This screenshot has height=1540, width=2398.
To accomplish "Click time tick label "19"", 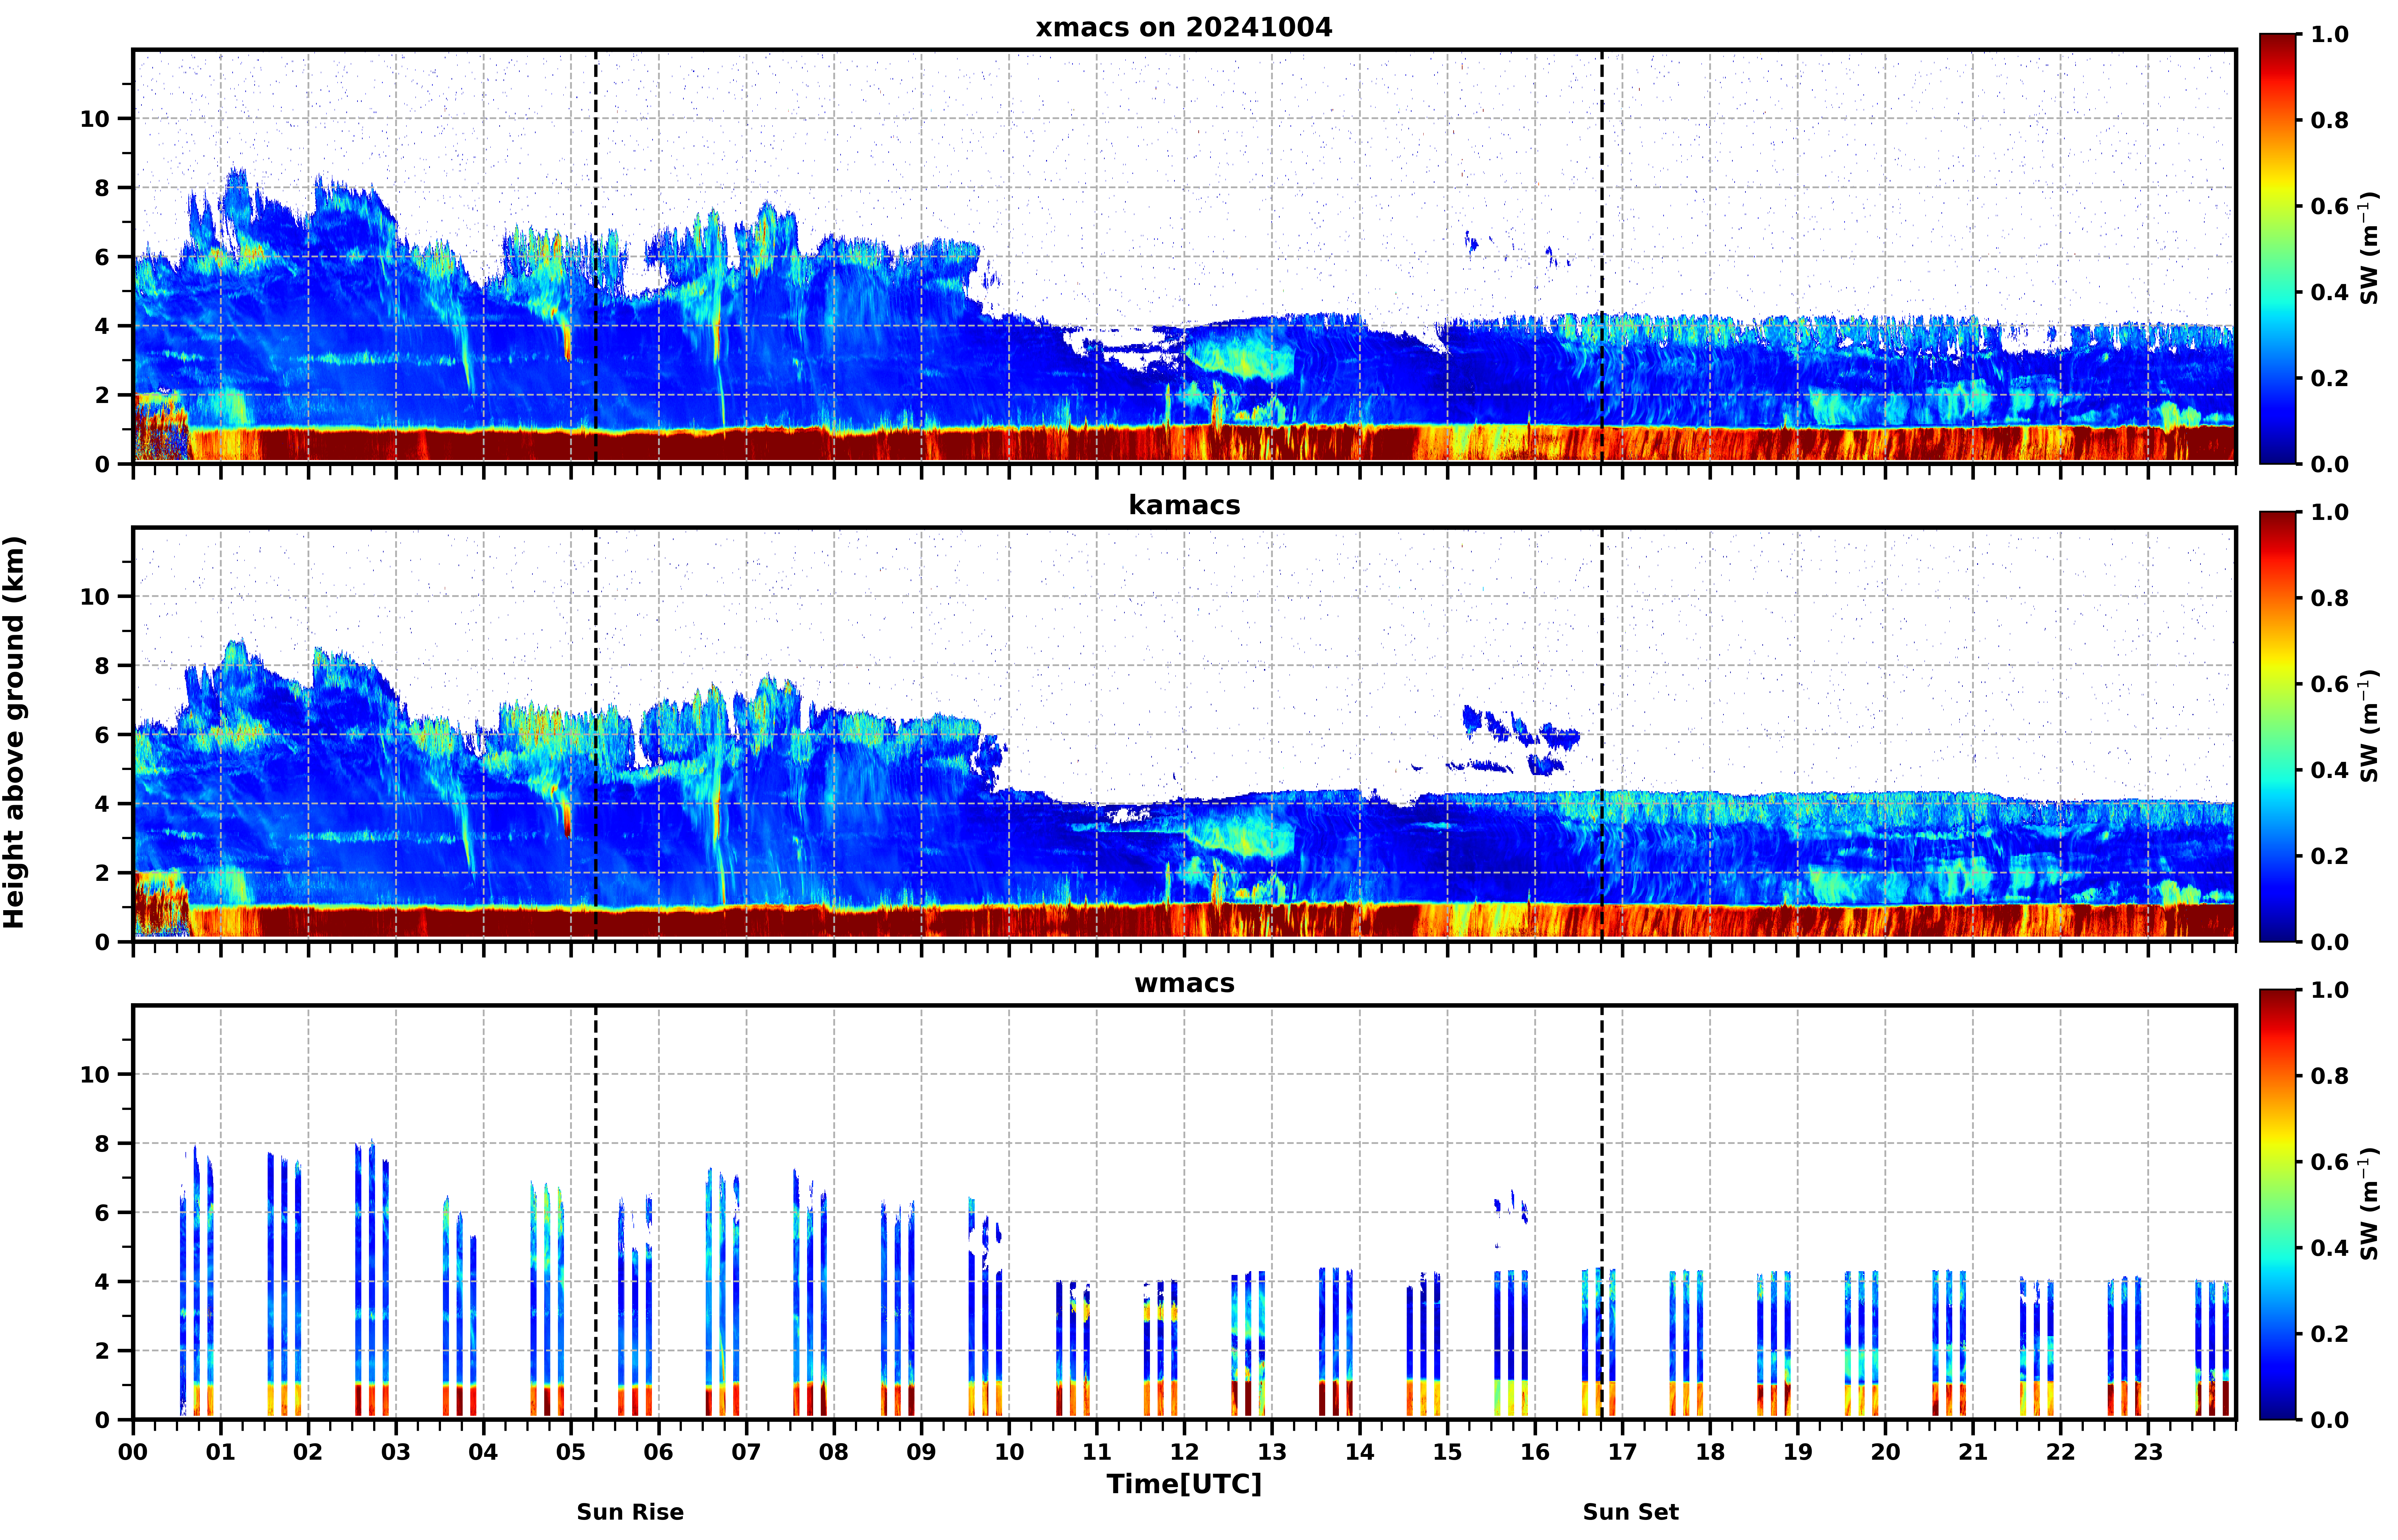I will click(1798, 1452).
